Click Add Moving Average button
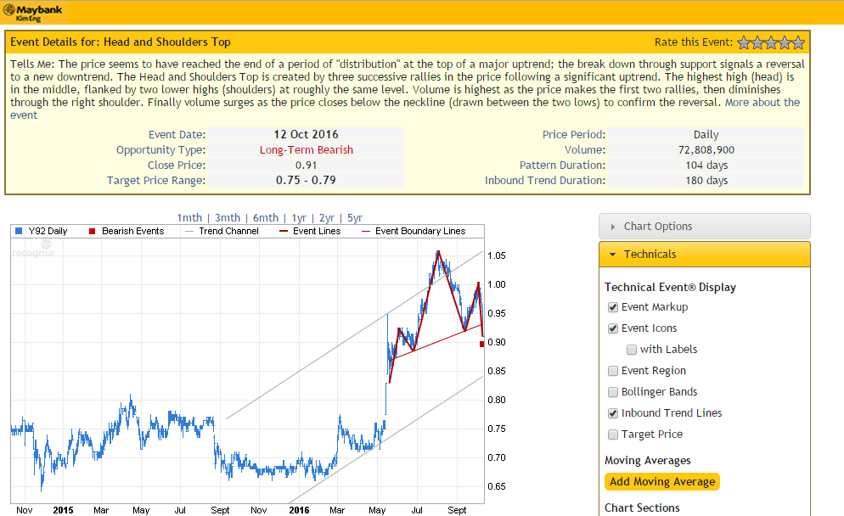This screenshot has height=516, width=844. pos(662,481)
